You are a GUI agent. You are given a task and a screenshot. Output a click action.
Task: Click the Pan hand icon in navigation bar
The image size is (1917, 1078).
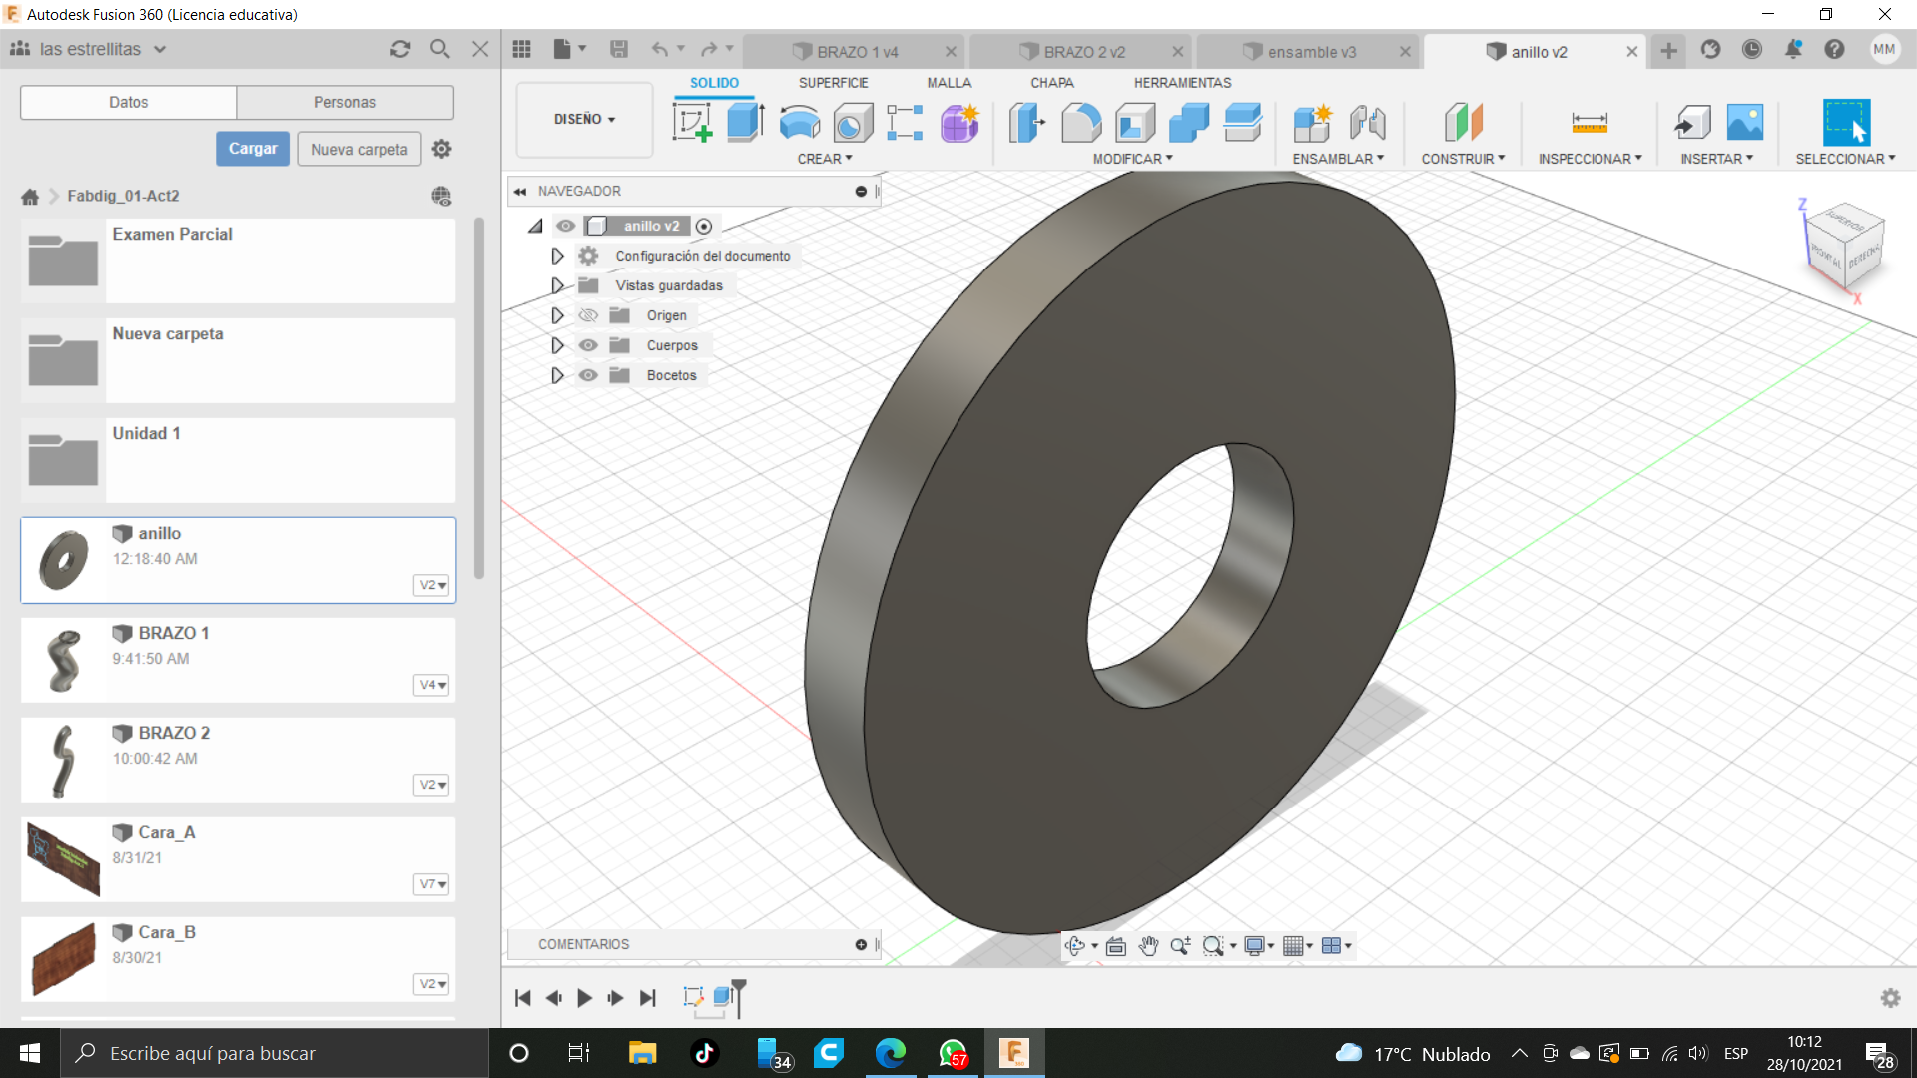click(1148, 946)
